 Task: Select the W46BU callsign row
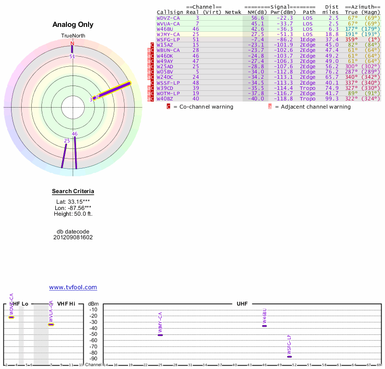(165, 29)
